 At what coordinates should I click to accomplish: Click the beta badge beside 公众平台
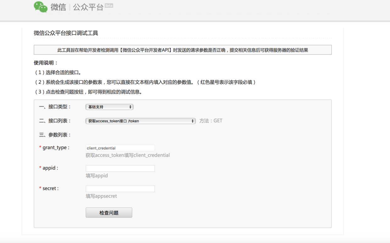[x=109, y=5]
